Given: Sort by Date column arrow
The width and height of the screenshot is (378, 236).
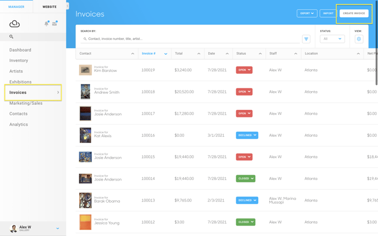Looking at the screenshot, I should click(x=227, y=54).
